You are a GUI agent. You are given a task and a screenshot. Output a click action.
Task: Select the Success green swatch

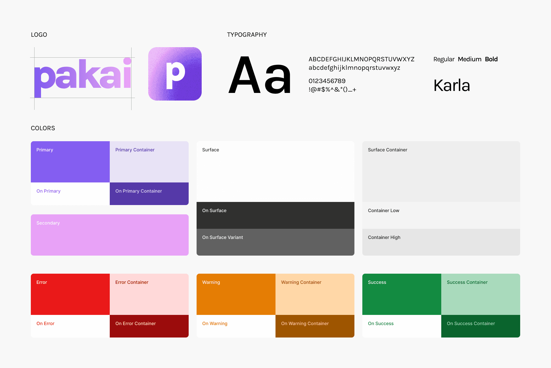[402, 294]
